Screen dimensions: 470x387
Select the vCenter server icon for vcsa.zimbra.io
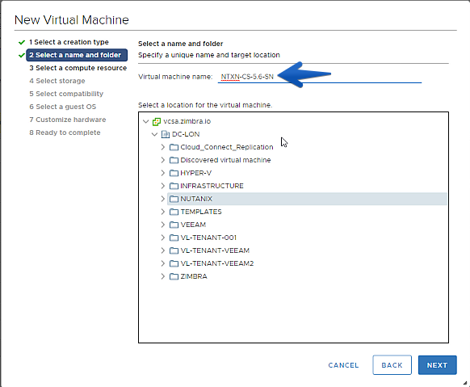click(x=157, y=121)
